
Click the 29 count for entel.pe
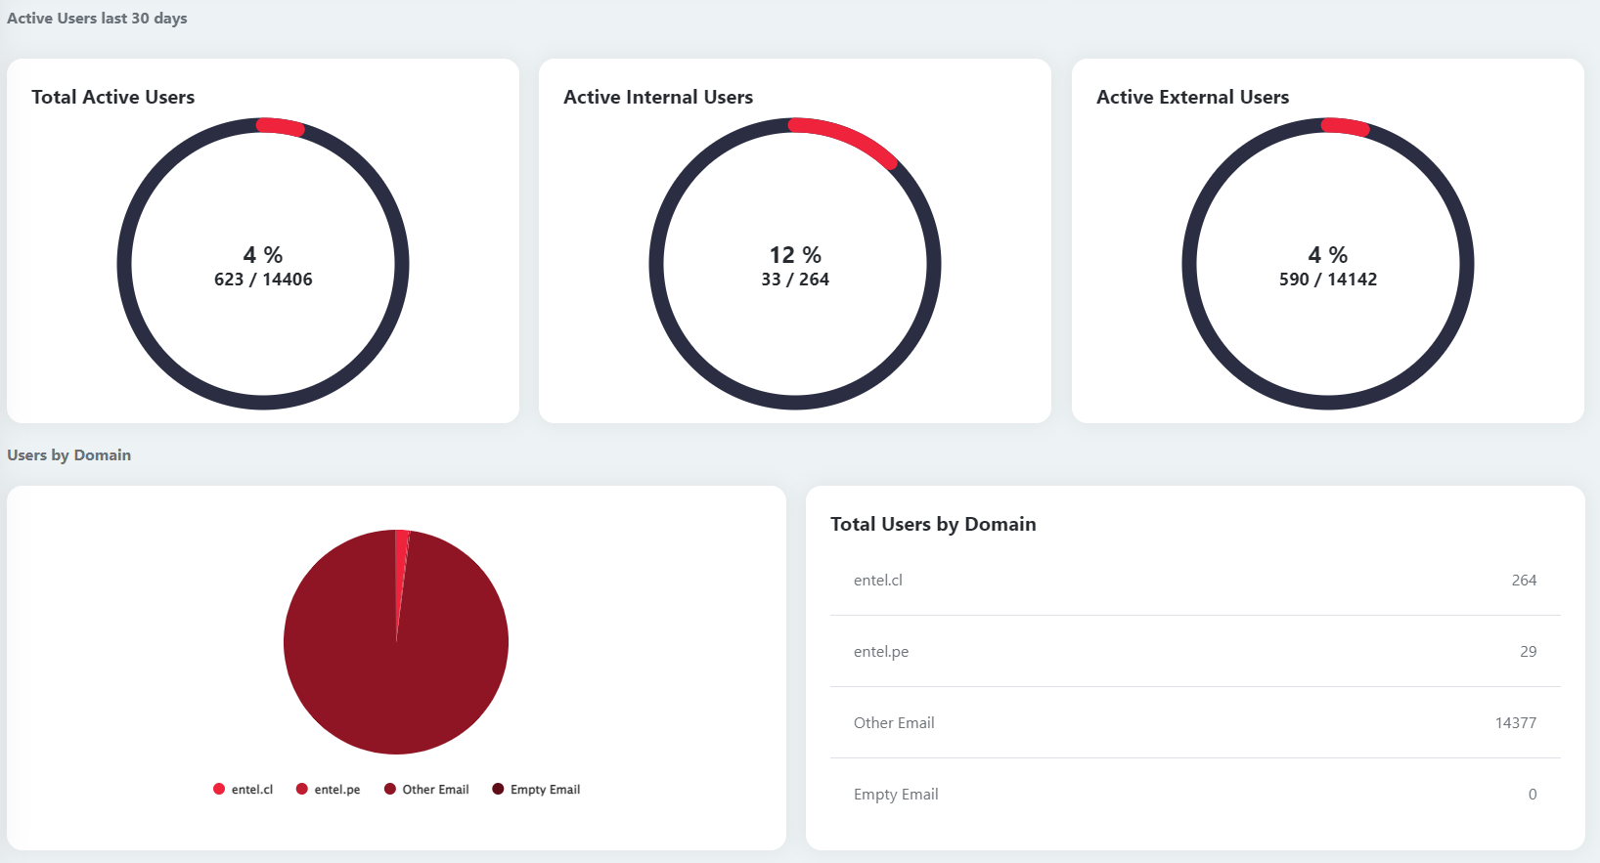[1528, 652]
